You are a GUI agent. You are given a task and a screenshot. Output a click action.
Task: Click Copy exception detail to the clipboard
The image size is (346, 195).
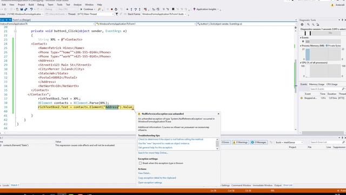tap(157, 178)
